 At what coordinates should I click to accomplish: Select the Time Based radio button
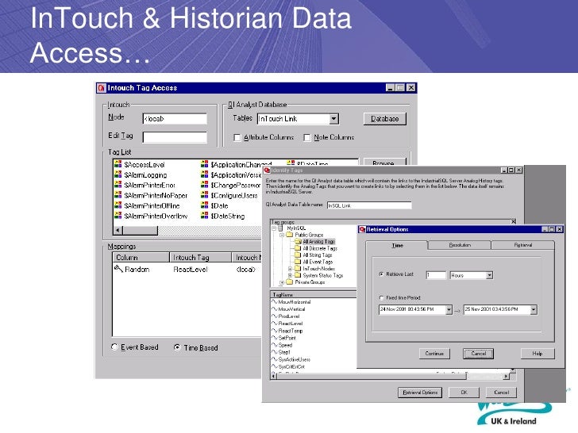tap(177, 347)
